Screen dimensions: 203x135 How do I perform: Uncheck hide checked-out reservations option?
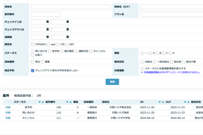(32, 70)
